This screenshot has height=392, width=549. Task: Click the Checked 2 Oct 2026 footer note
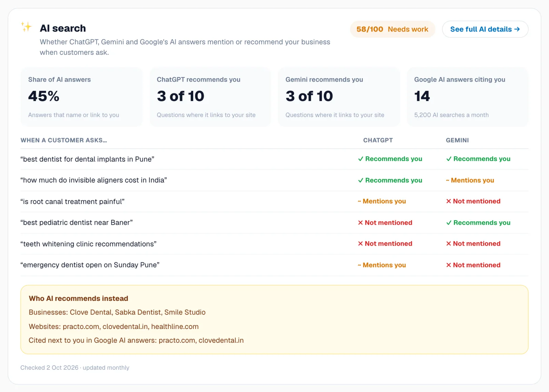(75, 368)
